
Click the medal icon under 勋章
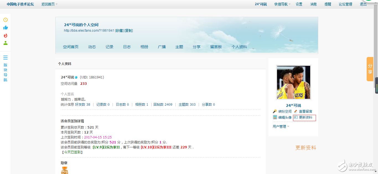click(64, 170)
